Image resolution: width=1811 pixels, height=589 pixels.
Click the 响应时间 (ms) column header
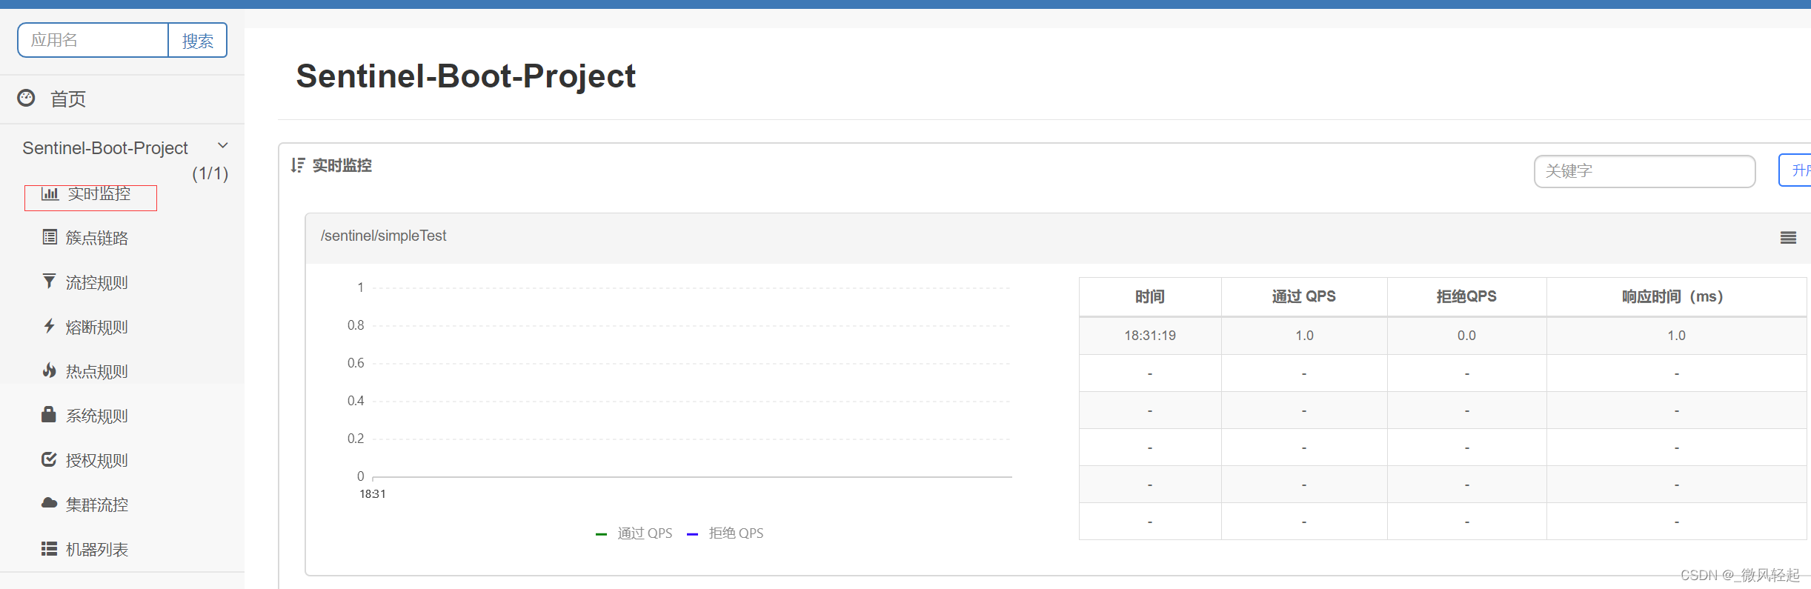(x=1676, y=296)
